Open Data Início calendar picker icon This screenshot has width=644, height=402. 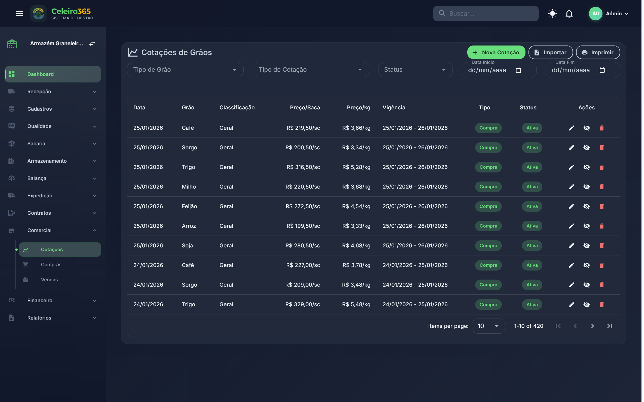point(518,70)
